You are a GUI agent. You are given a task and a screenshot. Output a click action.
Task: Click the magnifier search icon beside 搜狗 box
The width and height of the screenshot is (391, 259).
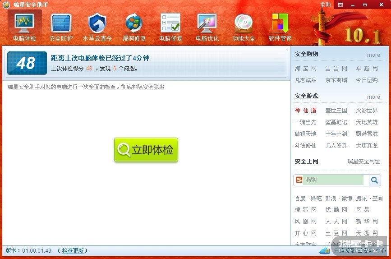tap(374, 180)
